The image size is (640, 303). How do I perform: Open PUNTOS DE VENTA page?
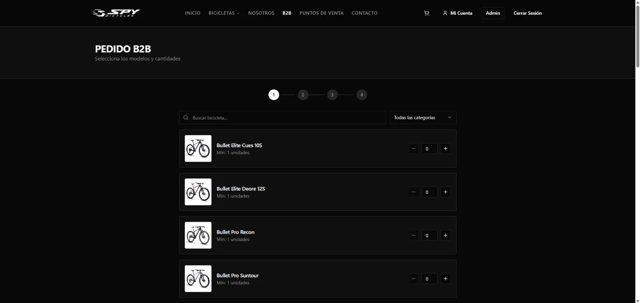click(321, 13)
